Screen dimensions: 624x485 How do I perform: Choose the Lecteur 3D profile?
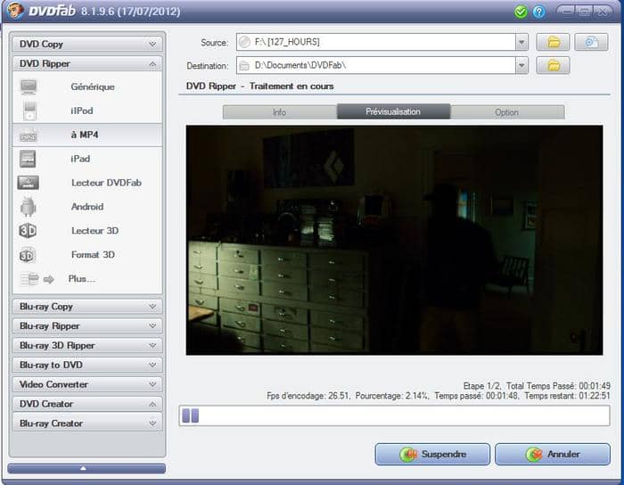[x=87, y=231]
